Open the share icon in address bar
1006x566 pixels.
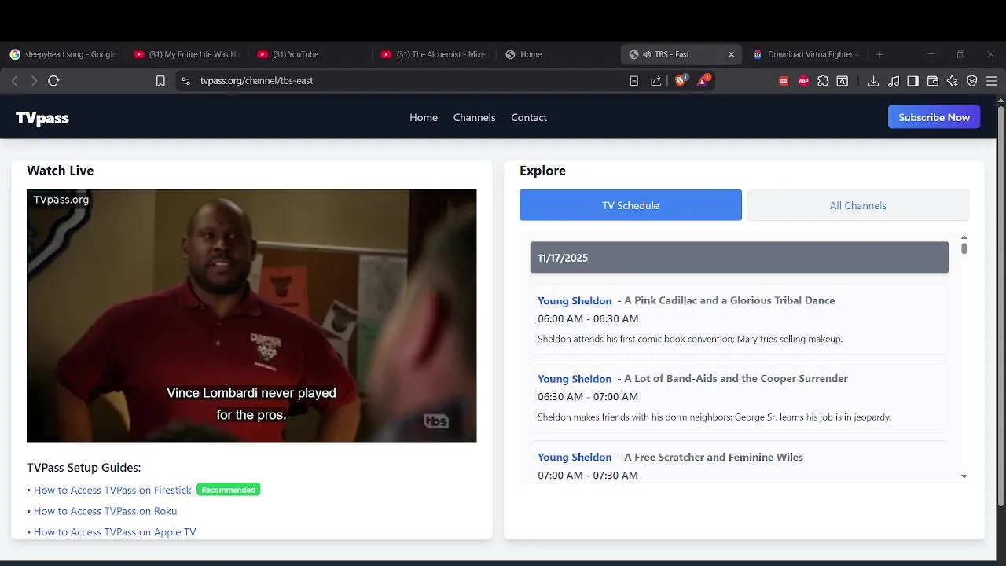(656, 80)
